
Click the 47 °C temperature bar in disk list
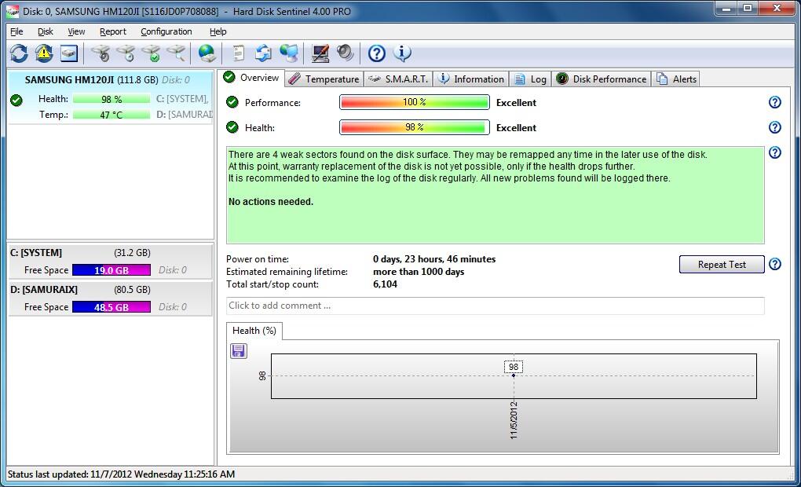pyautogui.click(x=112, y=115)
